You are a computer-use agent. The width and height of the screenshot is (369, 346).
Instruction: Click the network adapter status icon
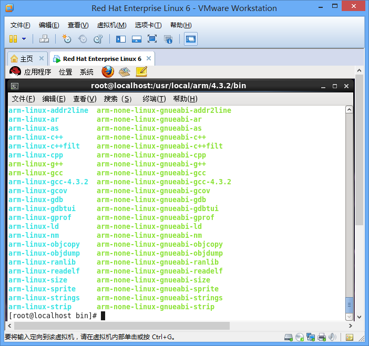311,337
